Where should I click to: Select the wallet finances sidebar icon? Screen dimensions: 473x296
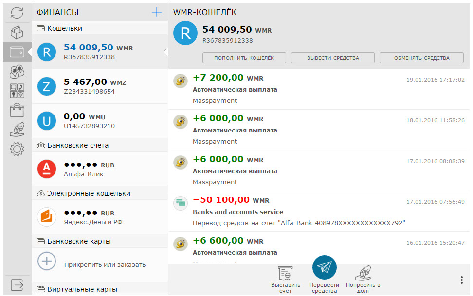click(x=17, y=52)
